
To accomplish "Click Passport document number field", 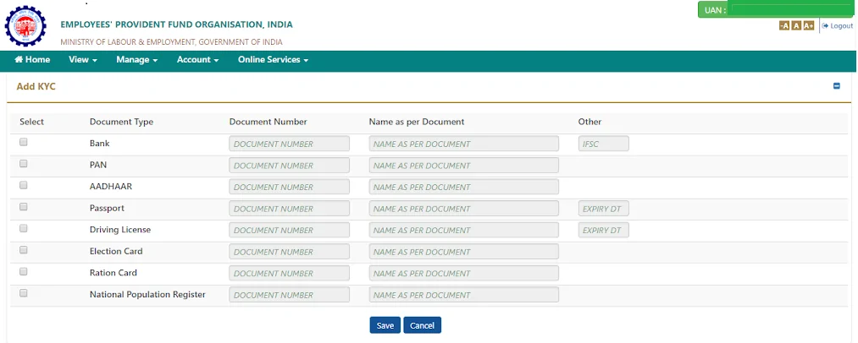I will (290, 209).
